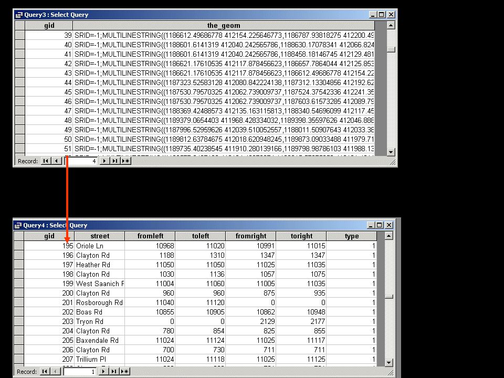Viewport: 504px width, 378px height.
Task: Go to next record in Query4 navigator
Action: click(103, 372)
